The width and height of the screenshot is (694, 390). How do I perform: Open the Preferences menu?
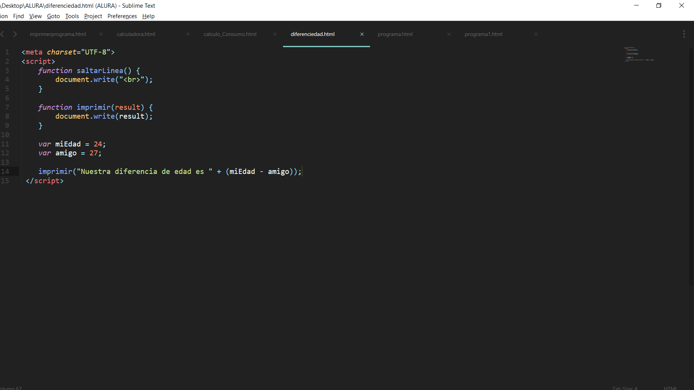[122, 16]
